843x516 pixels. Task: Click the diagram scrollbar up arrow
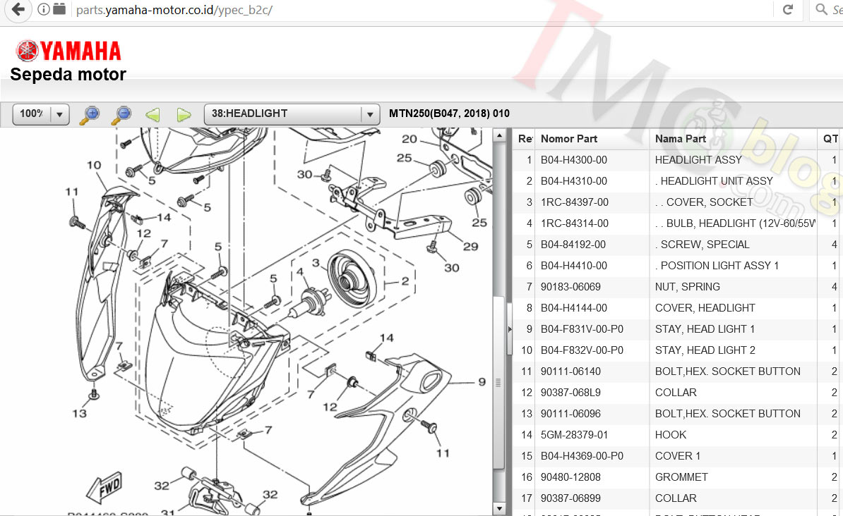point(499,136)
